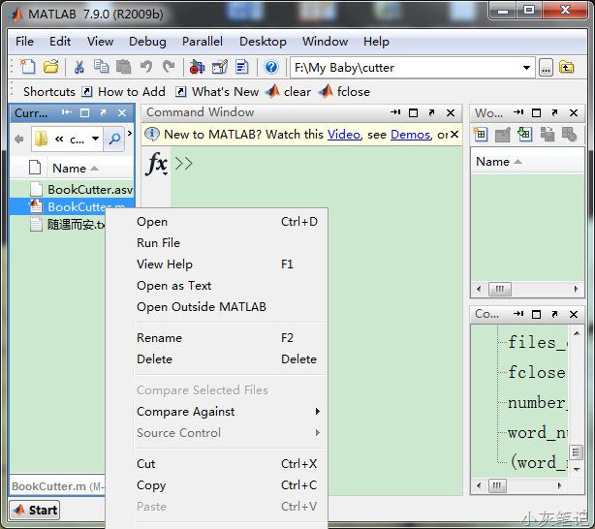Click the Start button
595x529 pixels.
coord(35,510)
